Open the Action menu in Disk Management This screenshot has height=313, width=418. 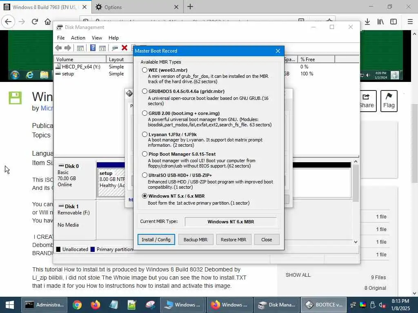click(78, 38)
